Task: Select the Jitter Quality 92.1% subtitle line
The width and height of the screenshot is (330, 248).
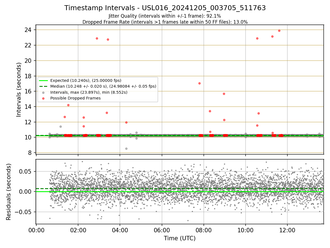Action: pos(165,16)
